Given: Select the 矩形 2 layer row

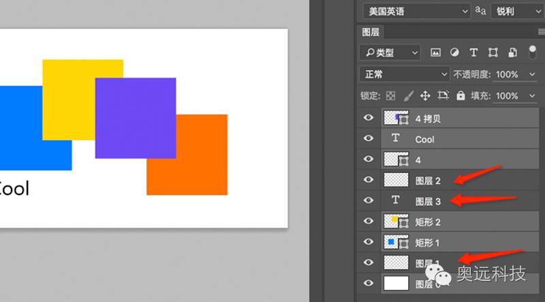Looking at the screenshot, I should coord(459,222).
